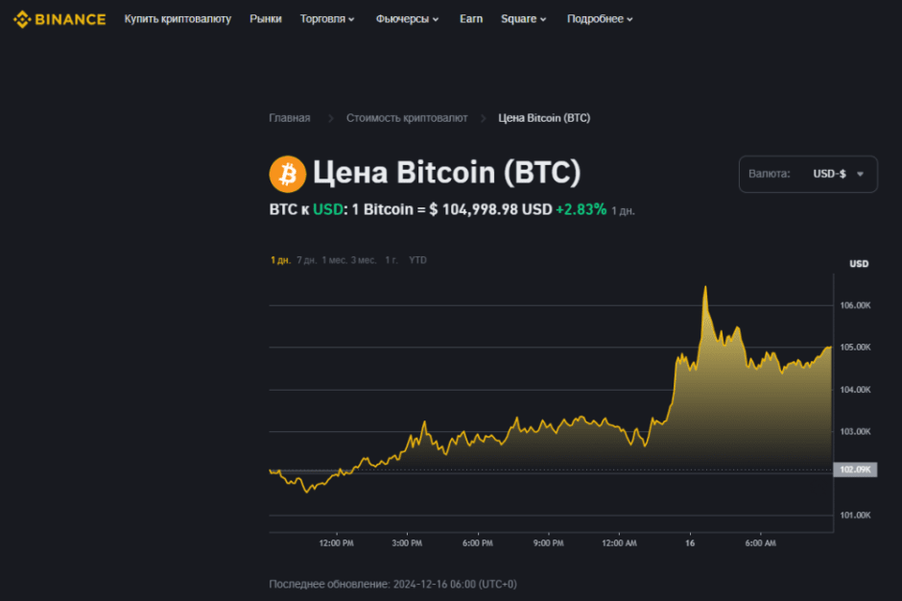
Task: Click Купить криптовалюту in the navigation bar
Action: point(178,18)
